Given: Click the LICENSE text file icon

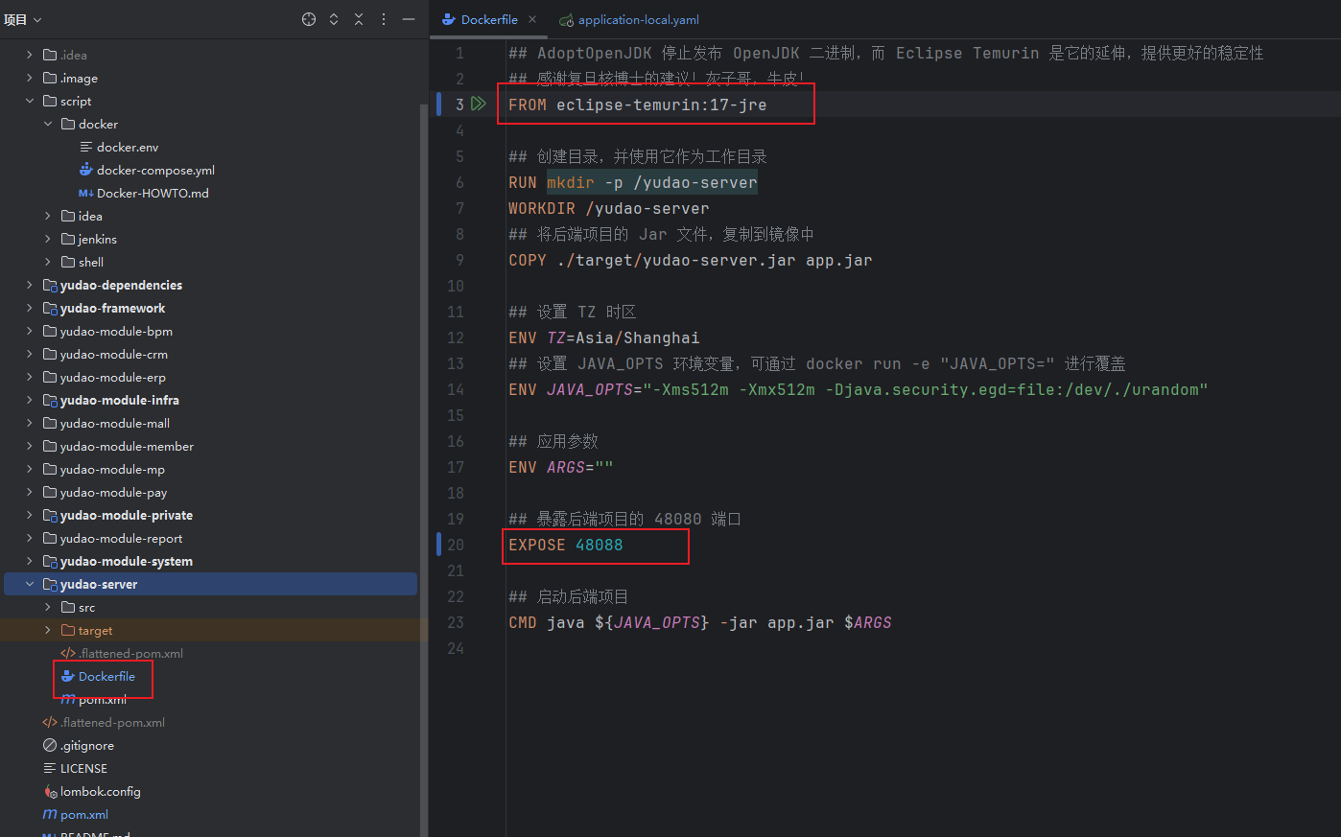Looking at the screenshot, I should point(50,768).
